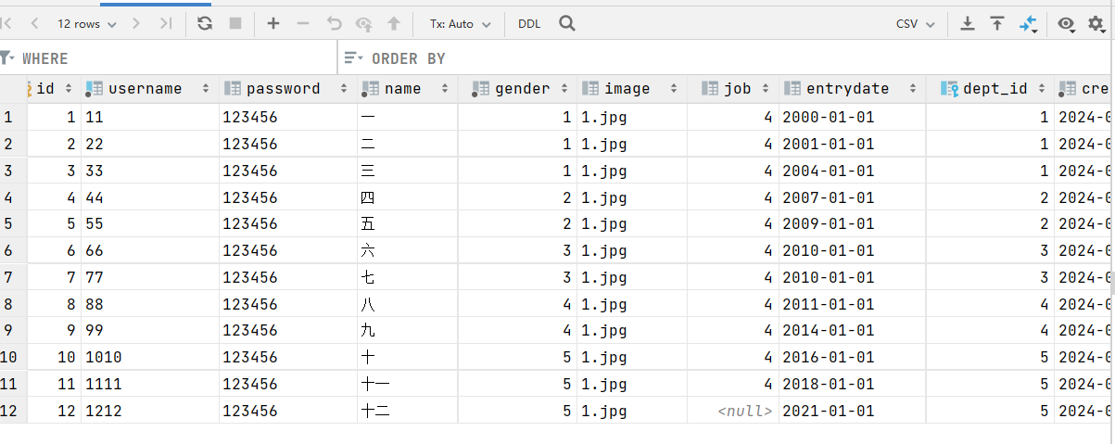Import data upload icon
The height and width of the screenshot is (444, 1115).
997,24
